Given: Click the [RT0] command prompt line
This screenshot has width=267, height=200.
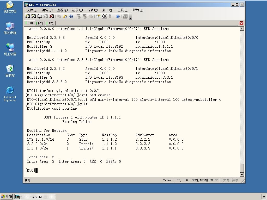Looking at the screenshot, I should [31, 170].
